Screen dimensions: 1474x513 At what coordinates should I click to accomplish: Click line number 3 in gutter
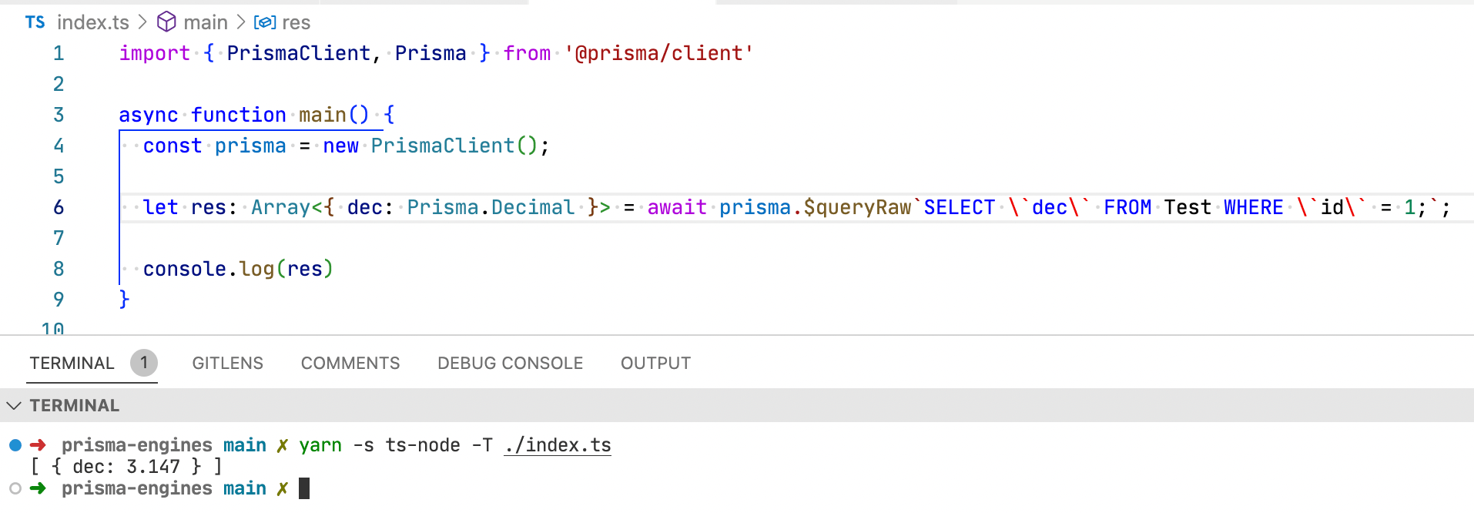pos(59,115)
